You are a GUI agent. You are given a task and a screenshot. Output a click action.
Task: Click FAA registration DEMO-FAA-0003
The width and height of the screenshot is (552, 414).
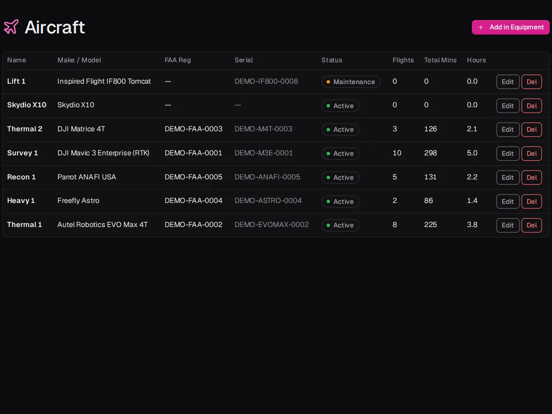[194, 129]
